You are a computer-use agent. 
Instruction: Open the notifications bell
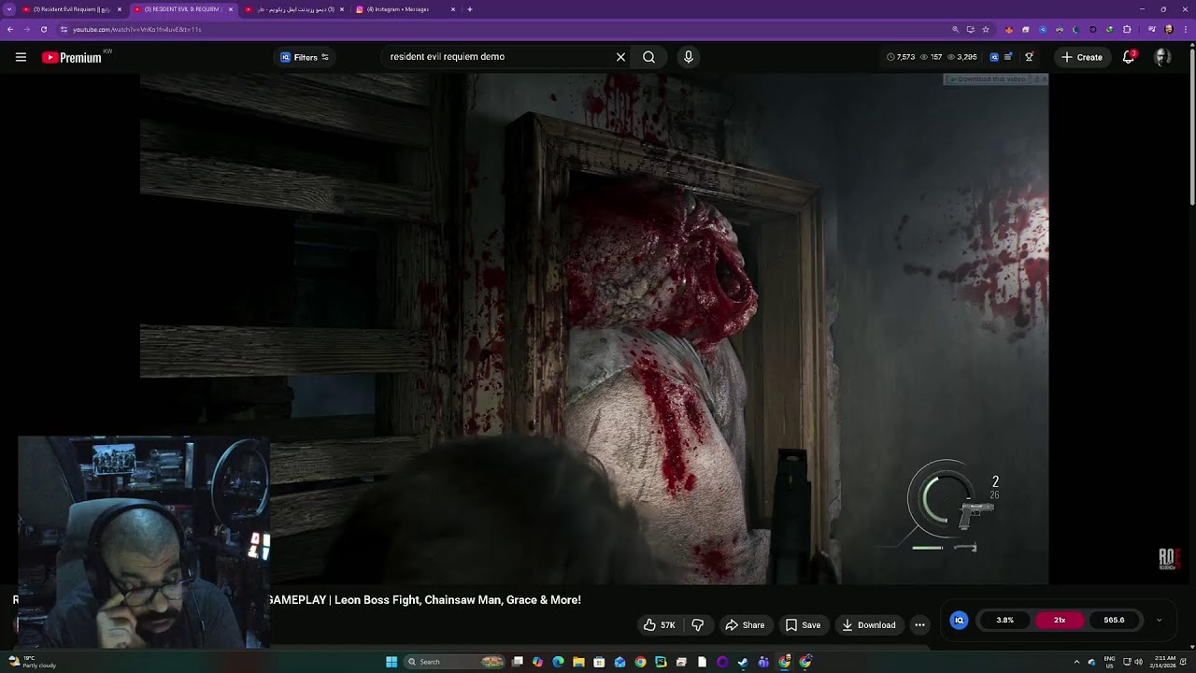click(x=1129, y=57)
